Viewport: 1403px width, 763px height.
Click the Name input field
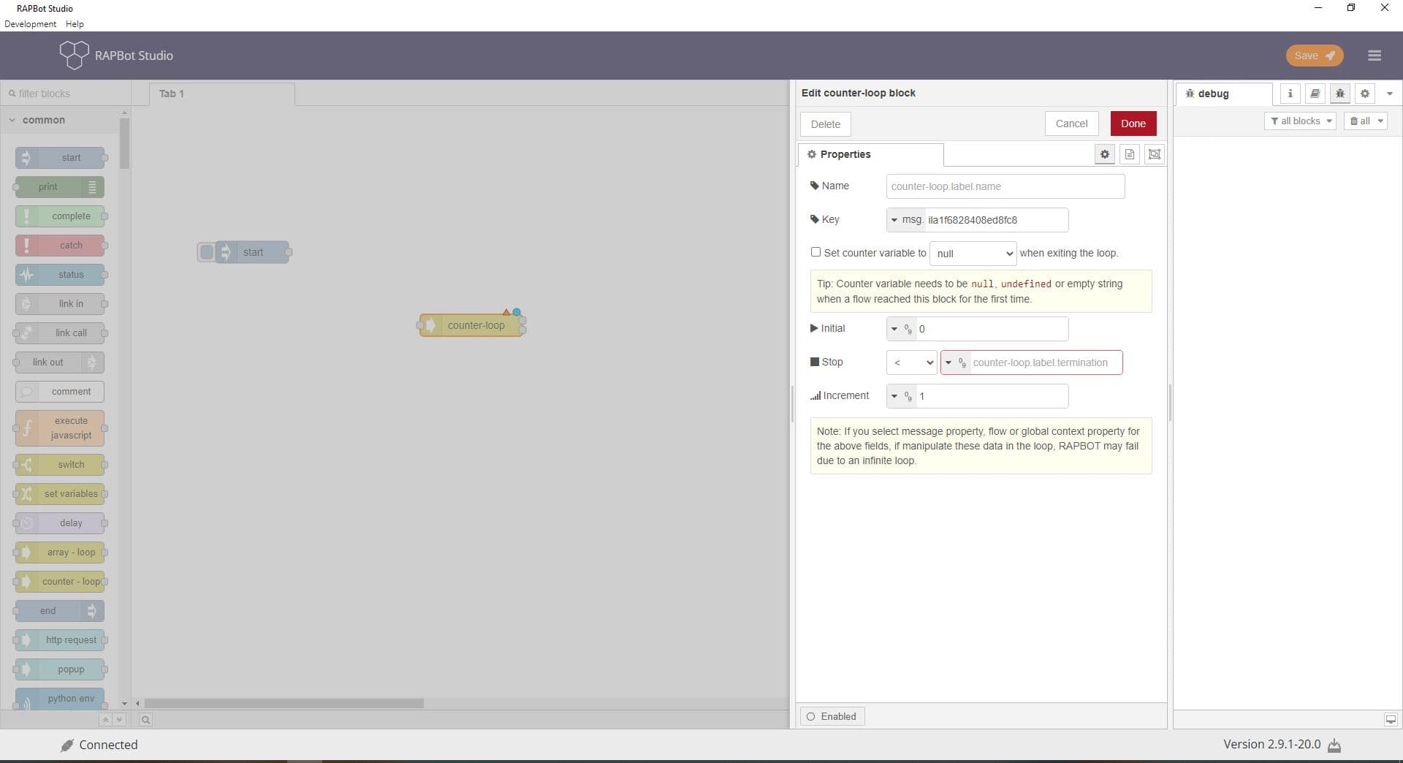coord(1005,186)
